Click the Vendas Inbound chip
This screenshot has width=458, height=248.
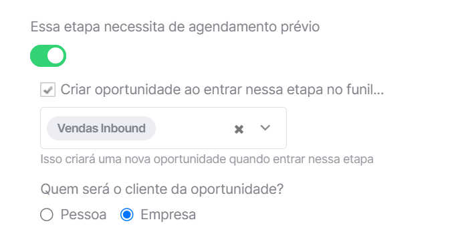(101, 128)
